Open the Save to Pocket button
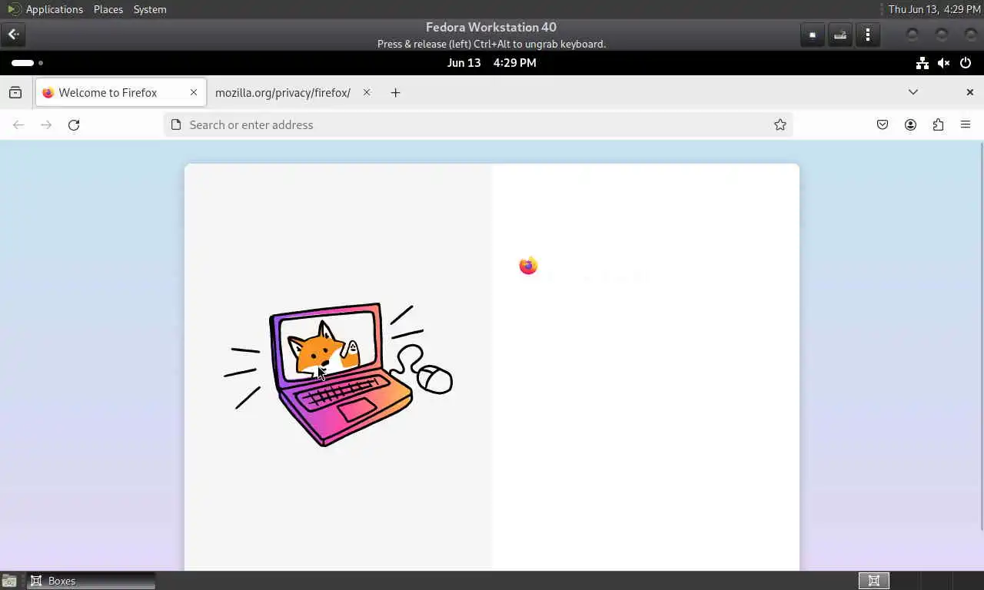The width and height of the screenshot is (984, 590). tap(883, 124)
